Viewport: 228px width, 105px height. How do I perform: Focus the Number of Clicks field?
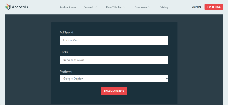114,60
